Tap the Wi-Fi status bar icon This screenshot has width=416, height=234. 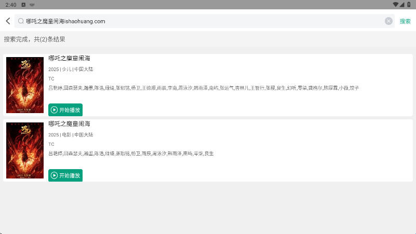click(395, 5)
